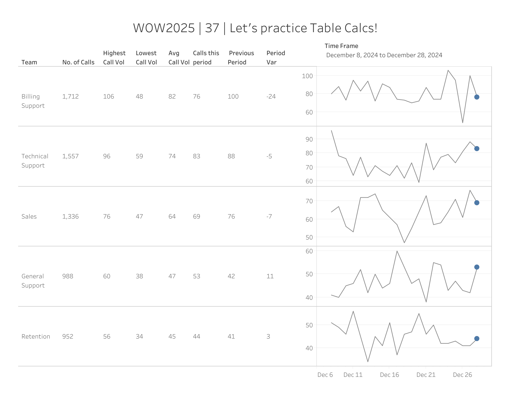Click the blue endpoint dot for Billing Support
This screenshot has height=408, width=510.
(x=477, y=97)
